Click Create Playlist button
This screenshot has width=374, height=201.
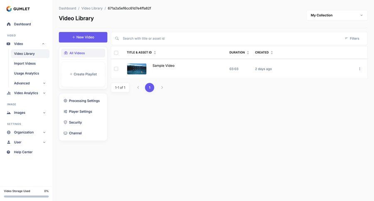point(83,74)
